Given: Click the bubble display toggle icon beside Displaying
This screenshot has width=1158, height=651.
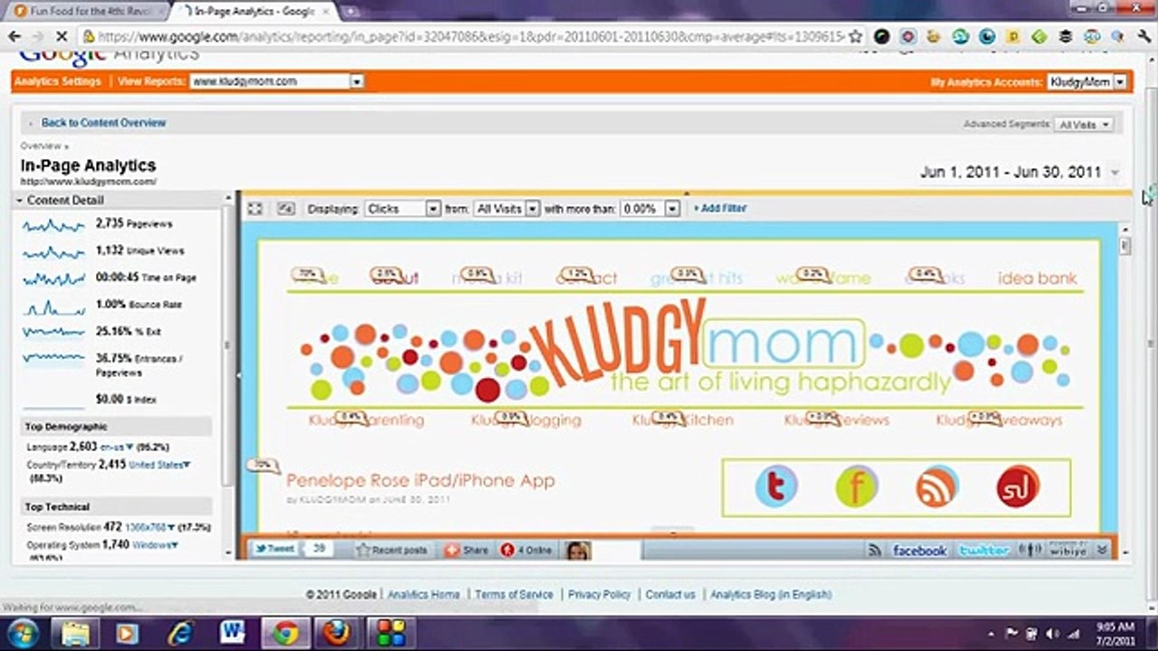Looking at the screenshot, I should point(286,209).
